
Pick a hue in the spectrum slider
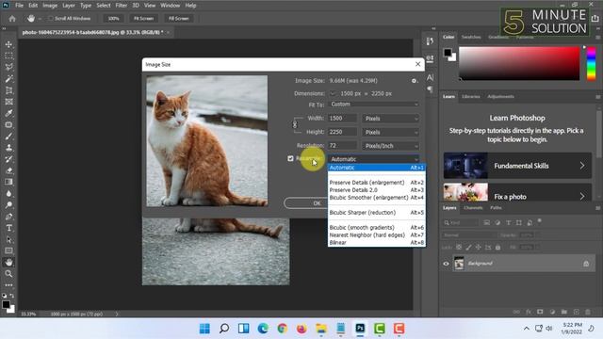(591, 64)
